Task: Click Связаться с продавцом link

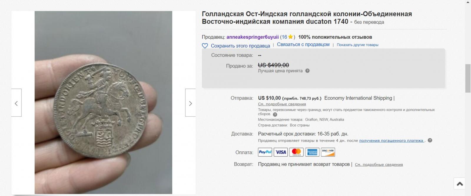Action: pyautogui.click(x=303, y=45)
